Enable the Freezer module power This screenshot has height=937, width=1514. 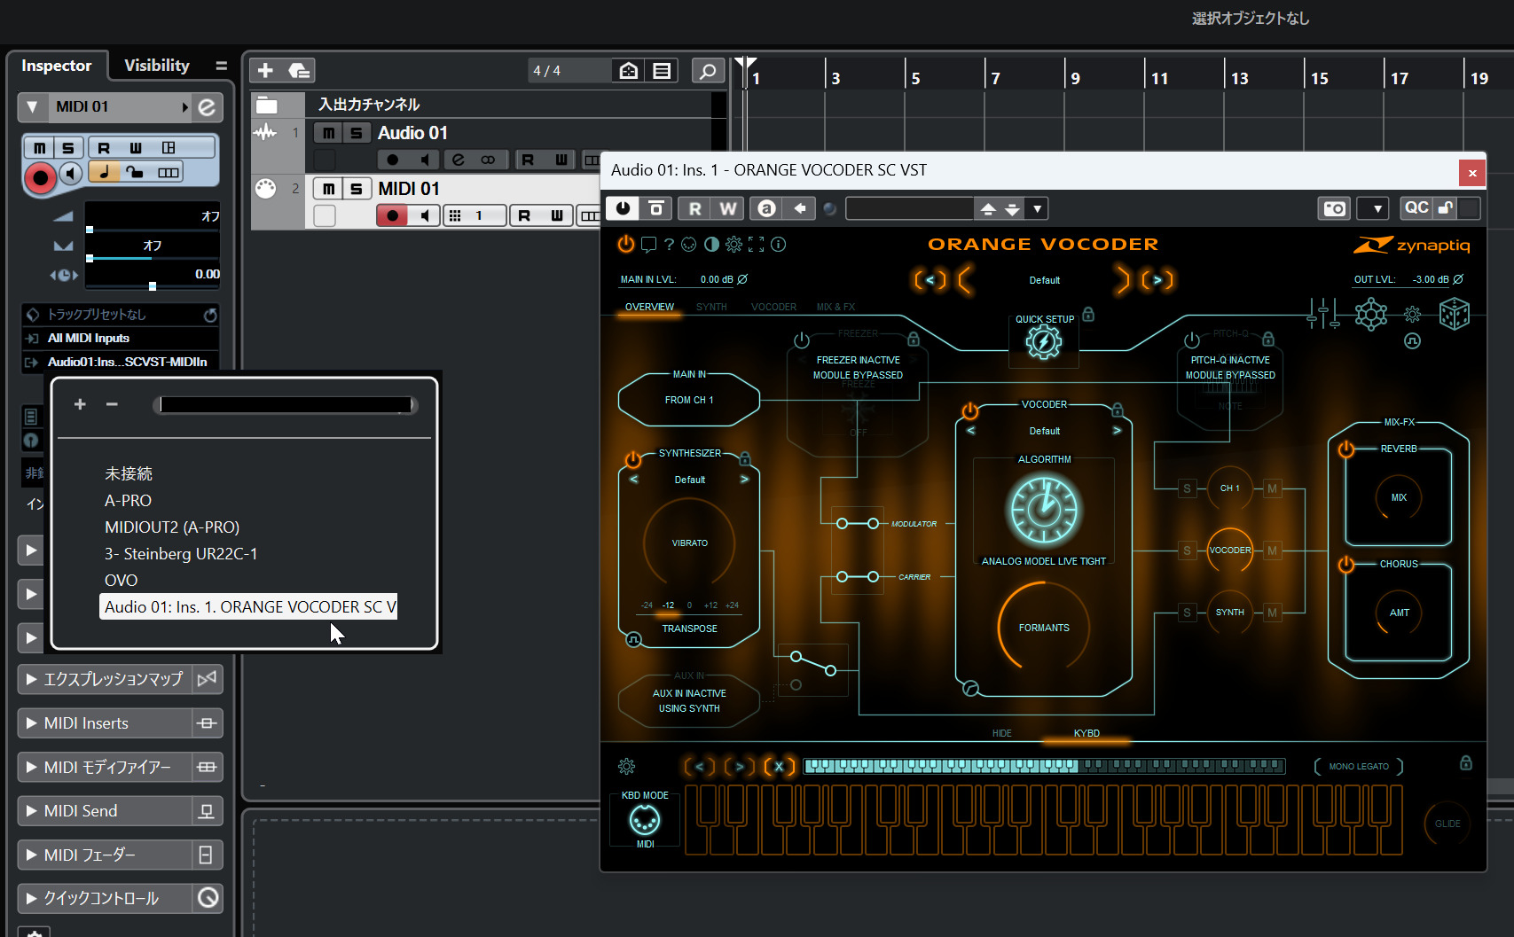[802, 340]
